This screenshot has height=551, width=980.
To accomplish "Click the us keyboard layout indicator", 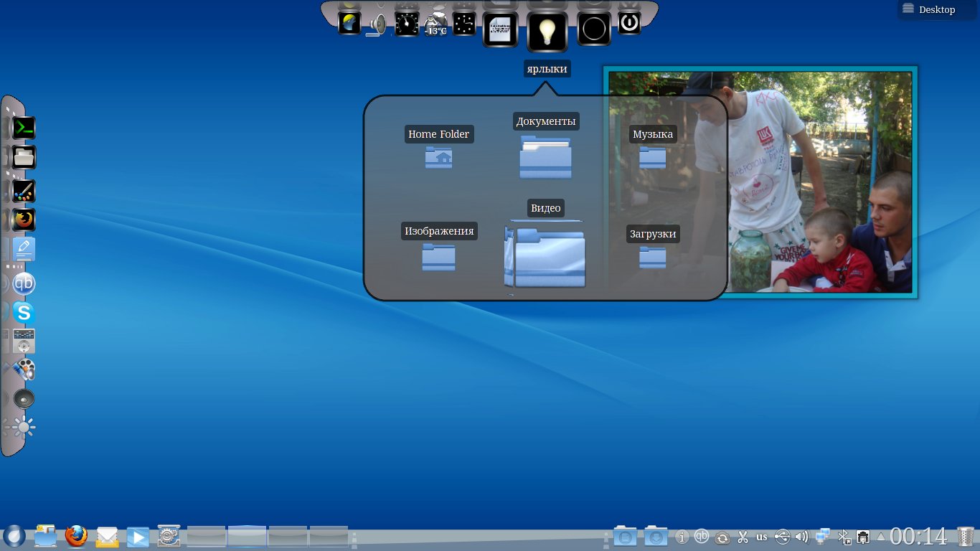I will 762,537.
